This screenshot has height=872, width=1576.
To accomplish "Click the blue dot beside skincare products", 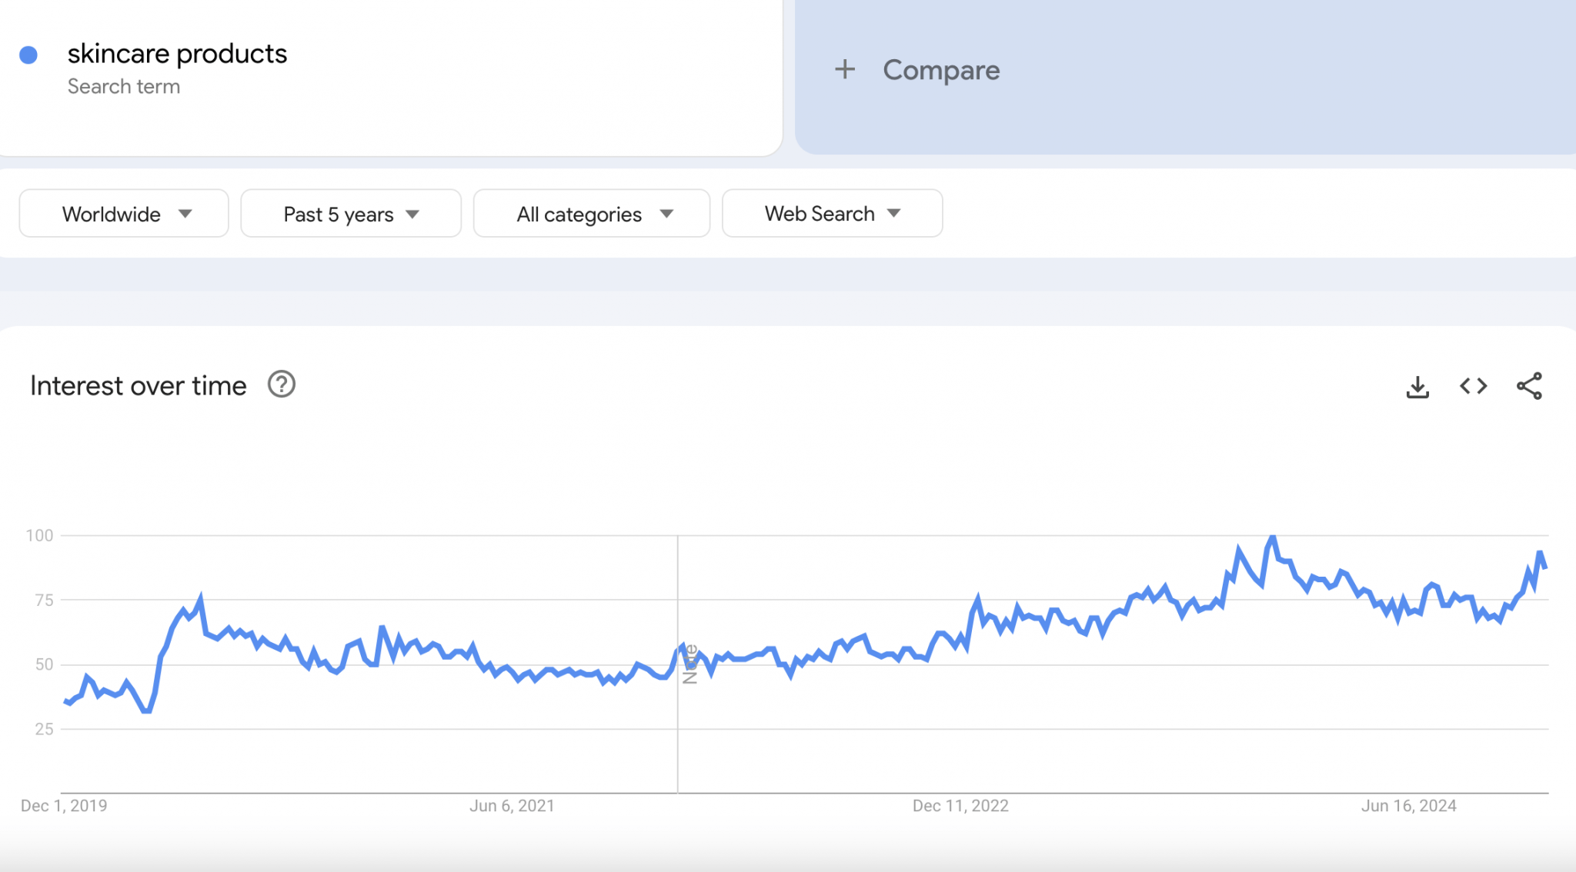I will (28, 55).
